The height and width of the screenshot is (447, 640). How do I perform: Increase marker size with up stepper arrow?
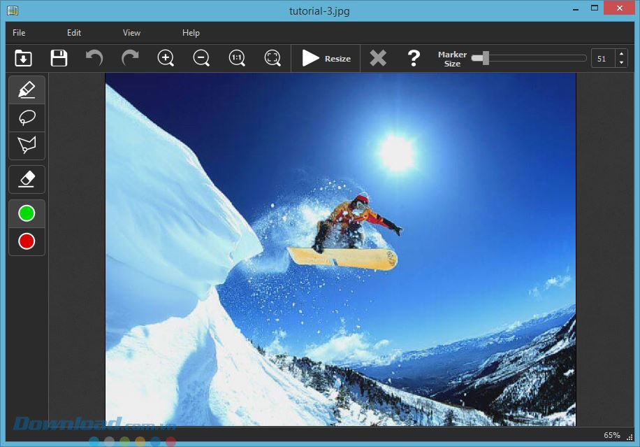click(621, 54)
